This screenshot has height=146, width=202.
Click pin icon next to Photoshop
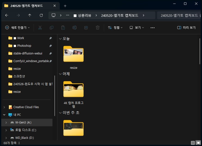51,46
